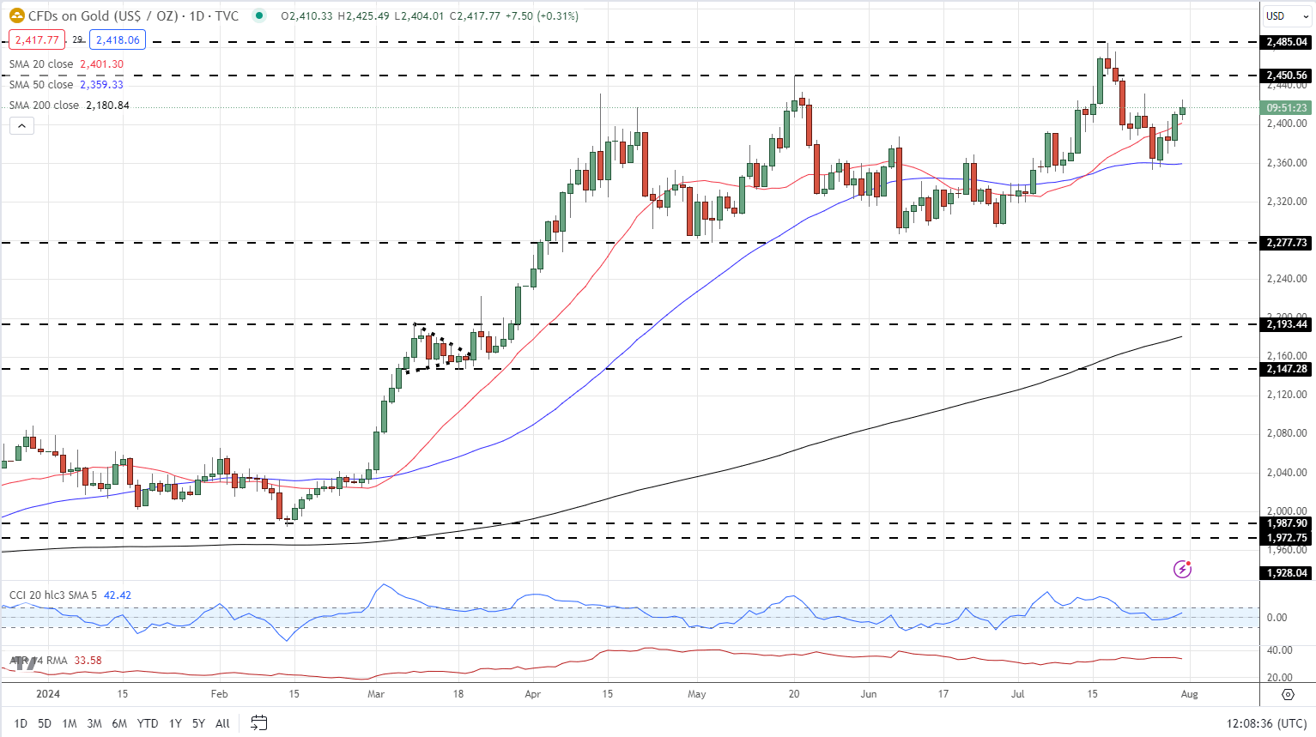
Task: Open chart scale settings hexagon icon
Action: coord(1288,694)
